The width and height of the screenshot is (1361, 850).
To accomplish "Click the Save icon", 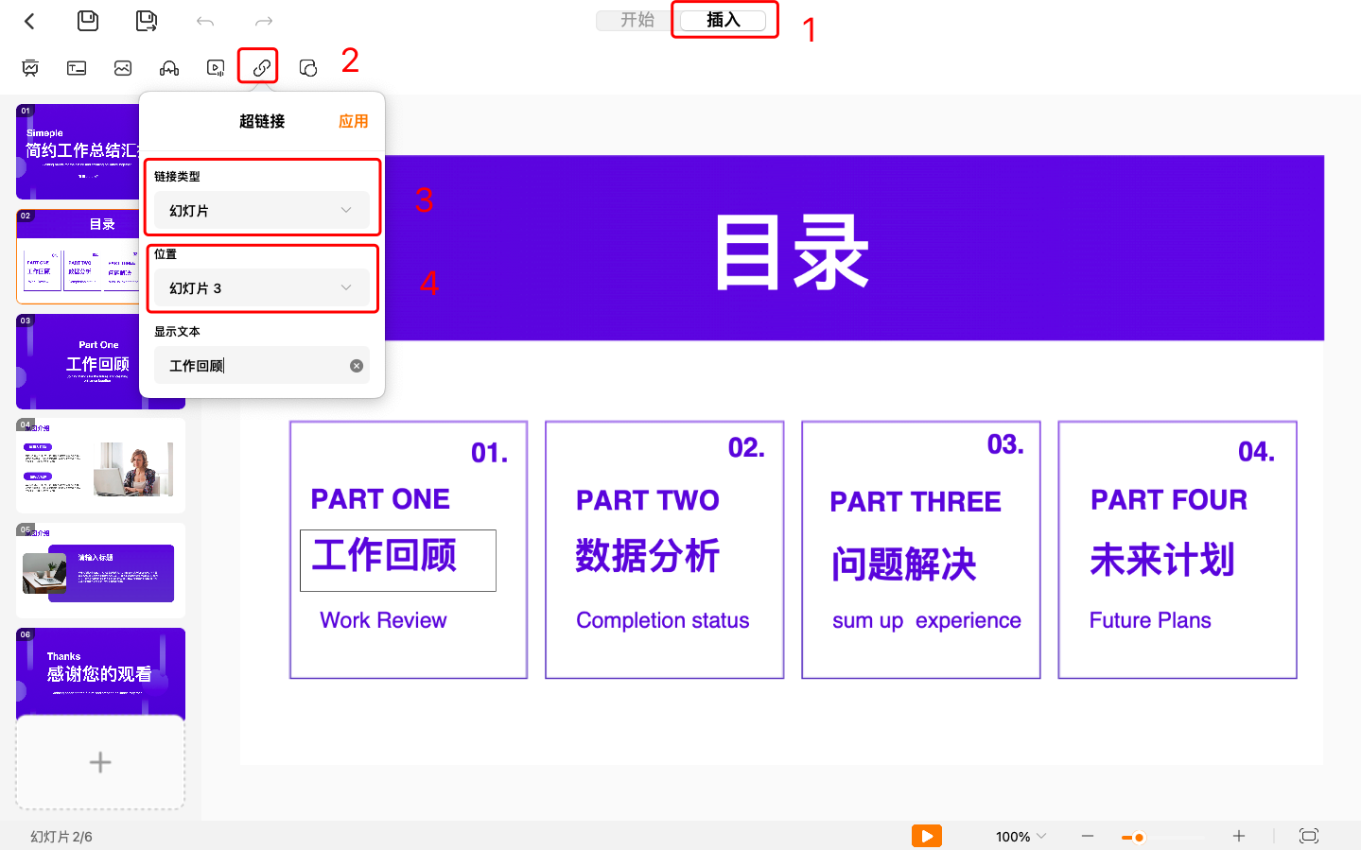I will pos(87,20).
